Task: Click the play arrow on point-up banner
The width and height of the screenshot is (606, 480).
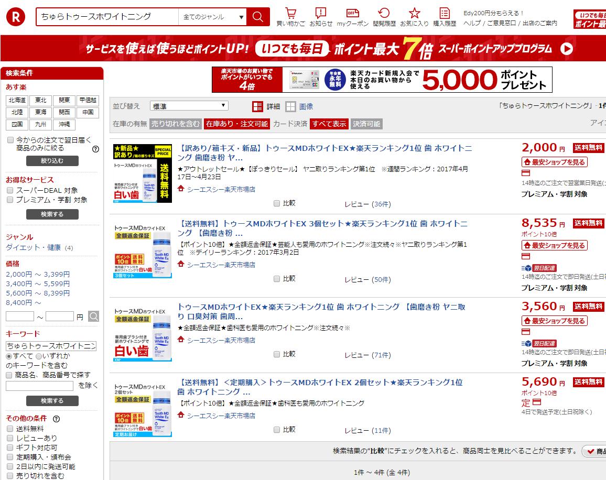Action: (567, 49)
